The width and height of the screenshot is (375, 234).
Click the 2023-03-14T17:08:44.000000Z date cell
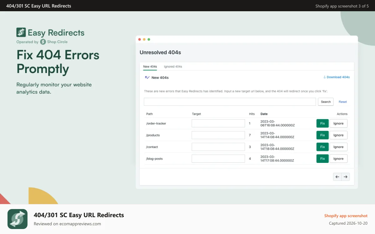tap(277, 158)
